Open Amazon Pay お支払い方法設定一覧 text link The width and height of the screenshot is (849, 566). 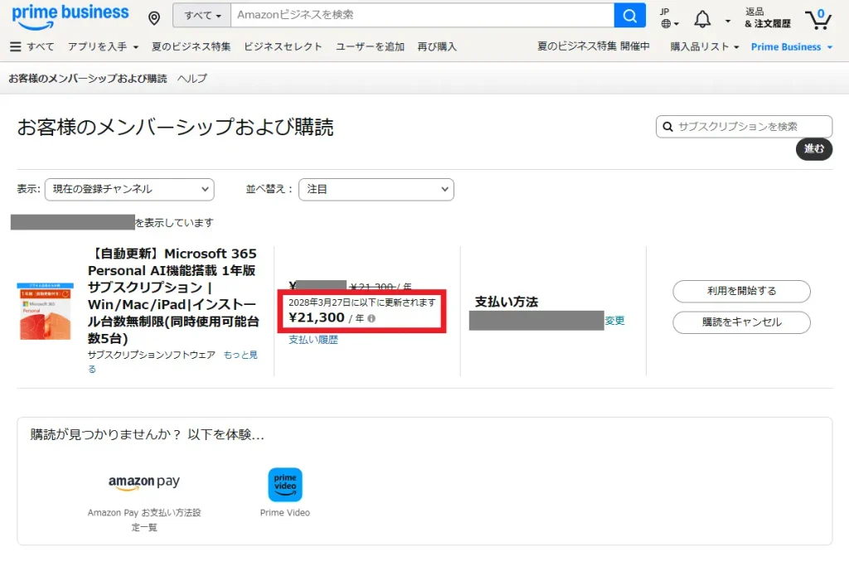pyautogui.click(x=144, y=520)
